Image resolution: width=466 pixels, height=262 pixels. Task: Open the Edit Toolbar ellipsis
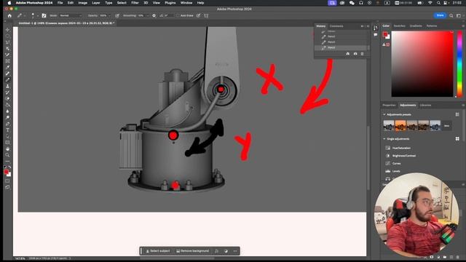pyautogui.click(x=7, y=162)
